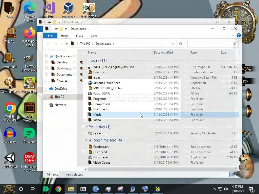Select the Fusion364.7z archive
The width and height of the screenshot is (259, 194).
coord(163,93)
